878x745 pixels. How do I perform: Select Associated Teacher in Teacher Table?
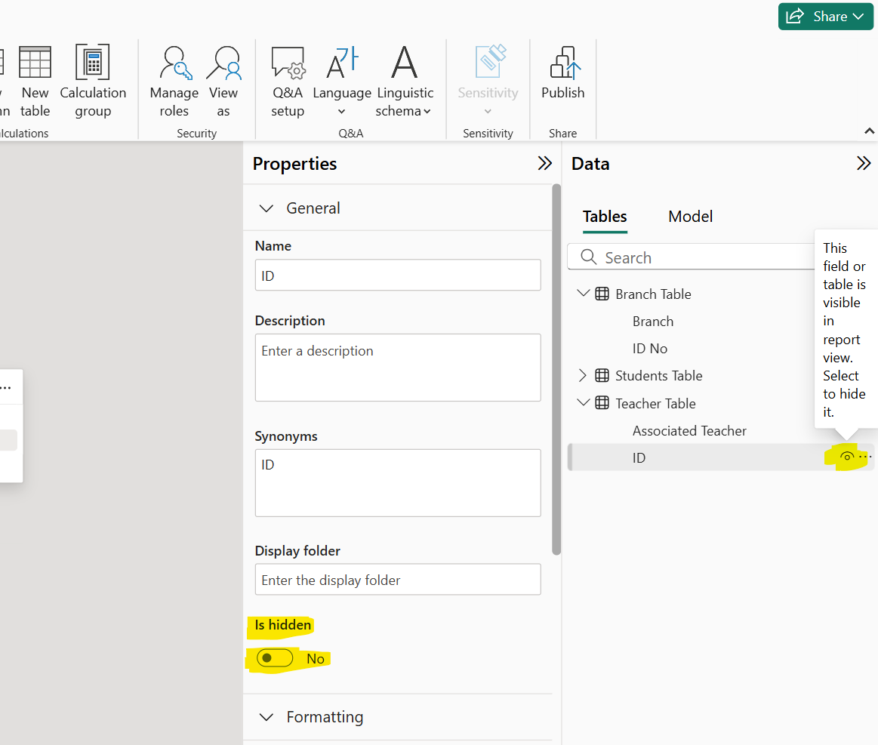(689, 430)
